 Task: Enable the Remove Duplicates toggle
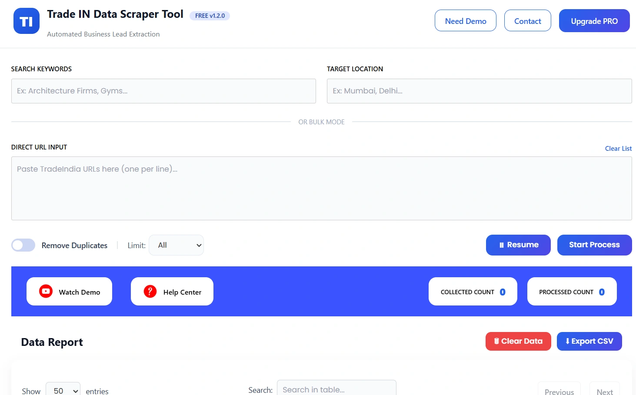click(23, 245)
